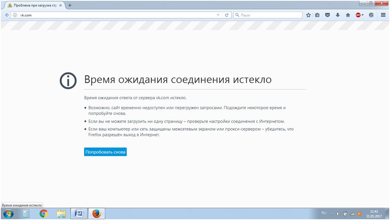Click the Firefox taskbar icon

(x=97, y=214)
